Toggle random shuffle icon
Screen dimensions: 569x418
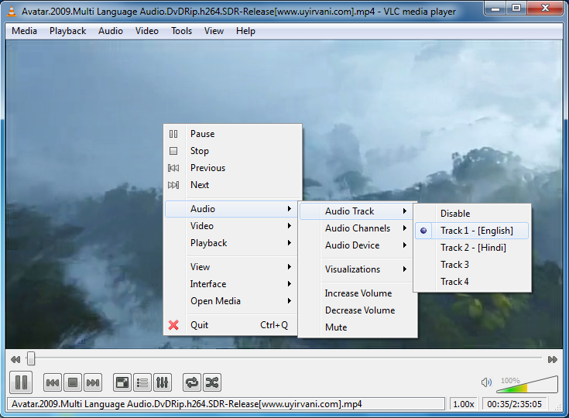(x=212, y=382)
